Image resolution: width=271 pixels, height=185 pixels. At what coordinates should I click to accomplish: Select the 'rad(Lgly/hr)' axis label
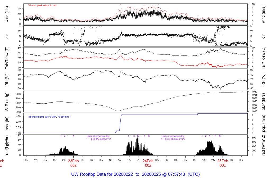[x=7, y=145]
